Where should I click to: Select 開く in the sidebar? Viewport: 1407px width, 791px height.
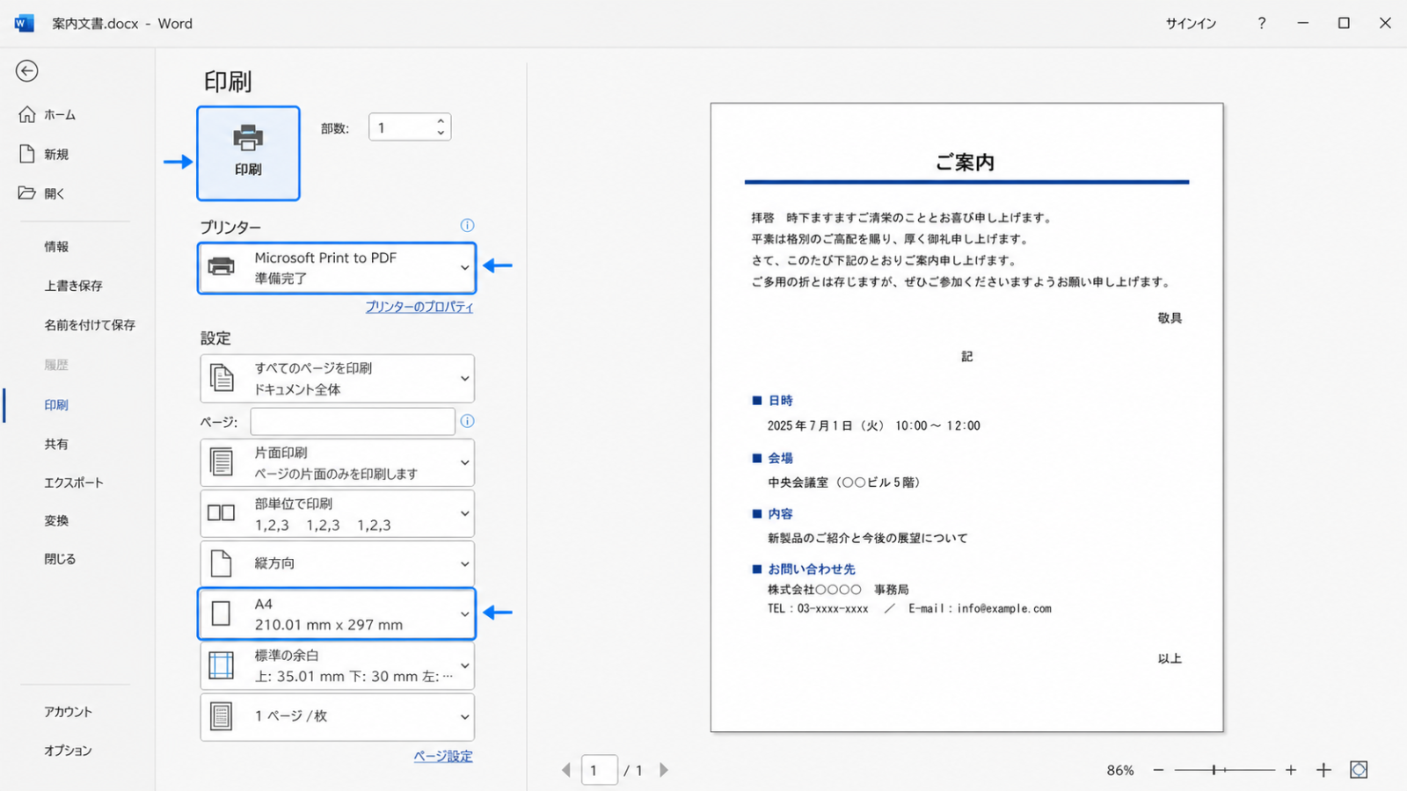click(55, 193)
